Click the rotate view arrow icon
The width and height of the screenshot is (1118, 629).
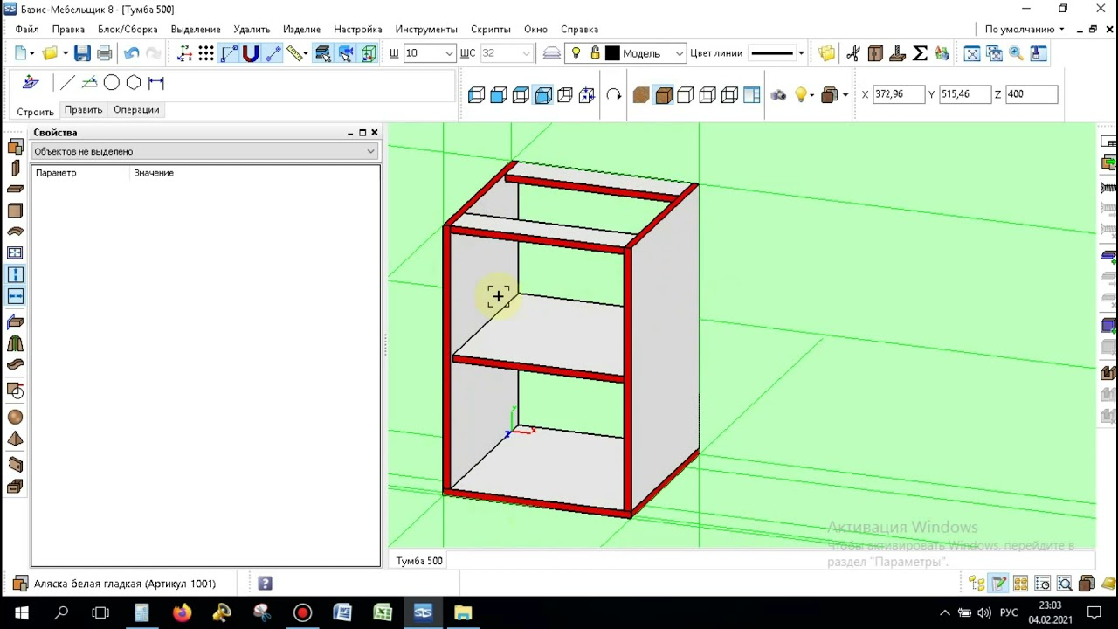[x=614, y=94]
